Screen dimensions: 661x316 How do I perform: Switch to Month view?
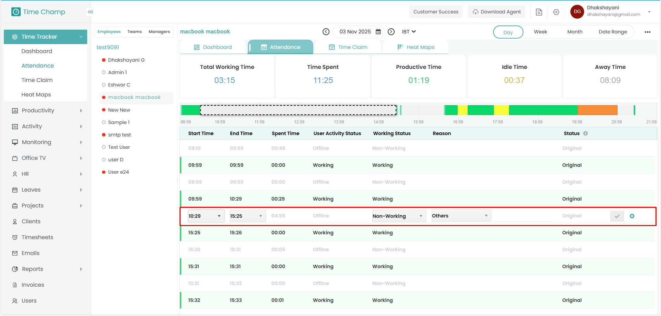point(574,32)
